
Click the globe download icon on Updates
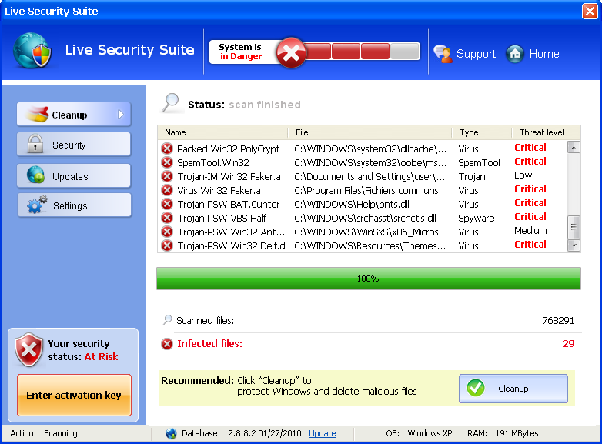tap(35, 175)
